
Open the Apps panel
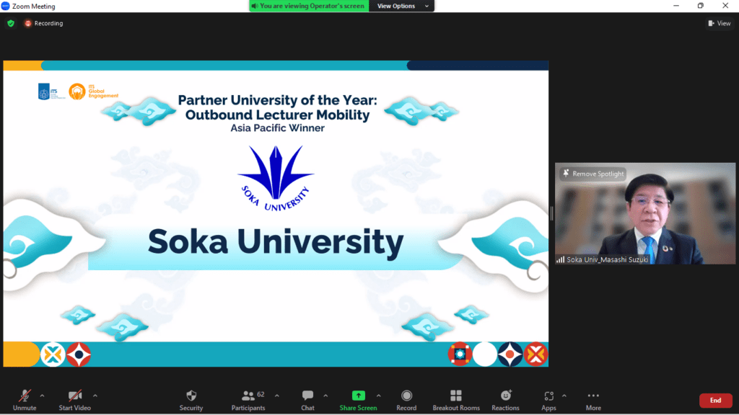(x=548, y=400)
